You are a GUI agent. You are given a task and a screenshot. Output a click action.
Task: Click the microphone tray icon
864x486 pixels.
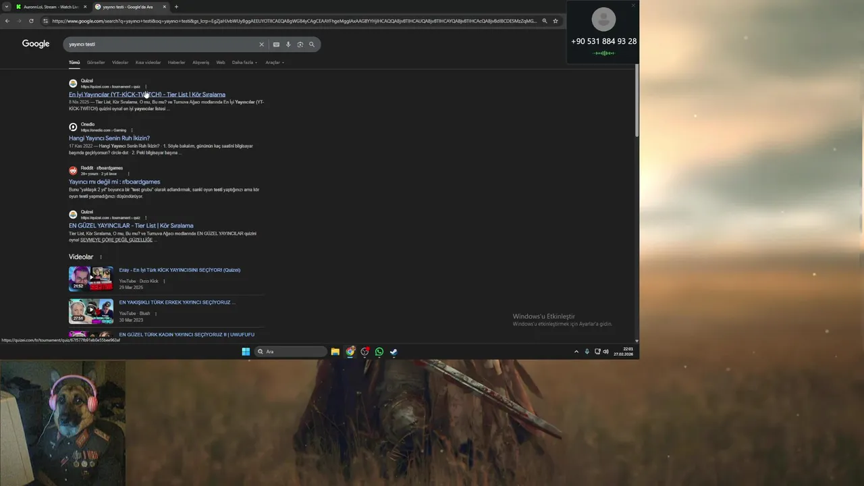coord(587,352)
